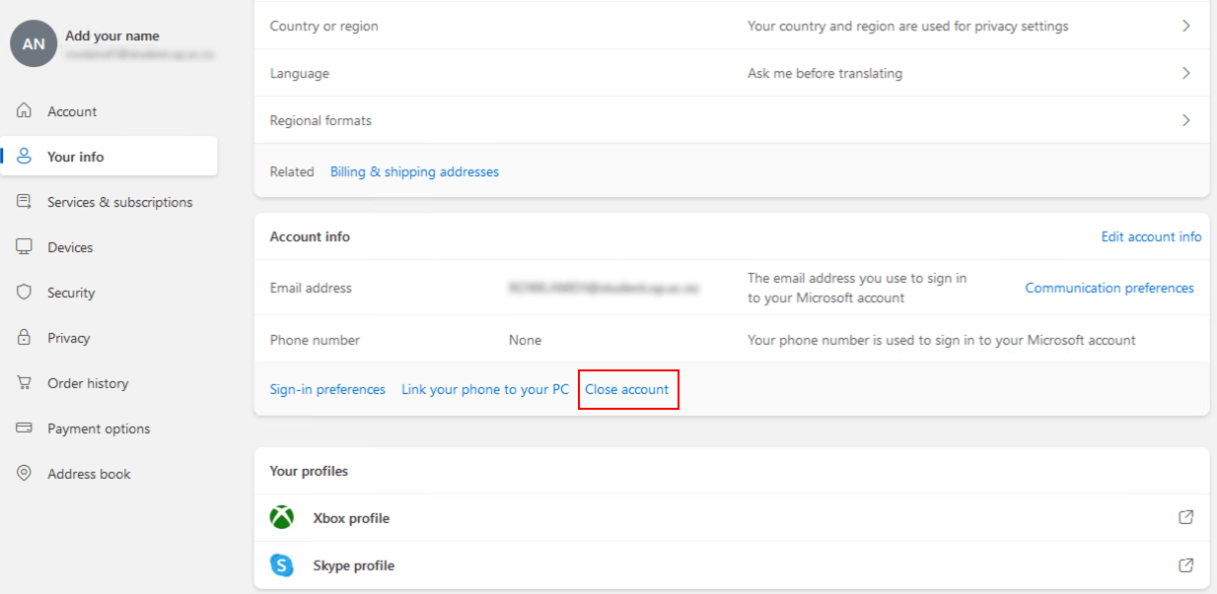Screen dimensions: 1217x594
Task: Click the AN profile avatar
Action: pyautogui.click(x=34, y=44)
